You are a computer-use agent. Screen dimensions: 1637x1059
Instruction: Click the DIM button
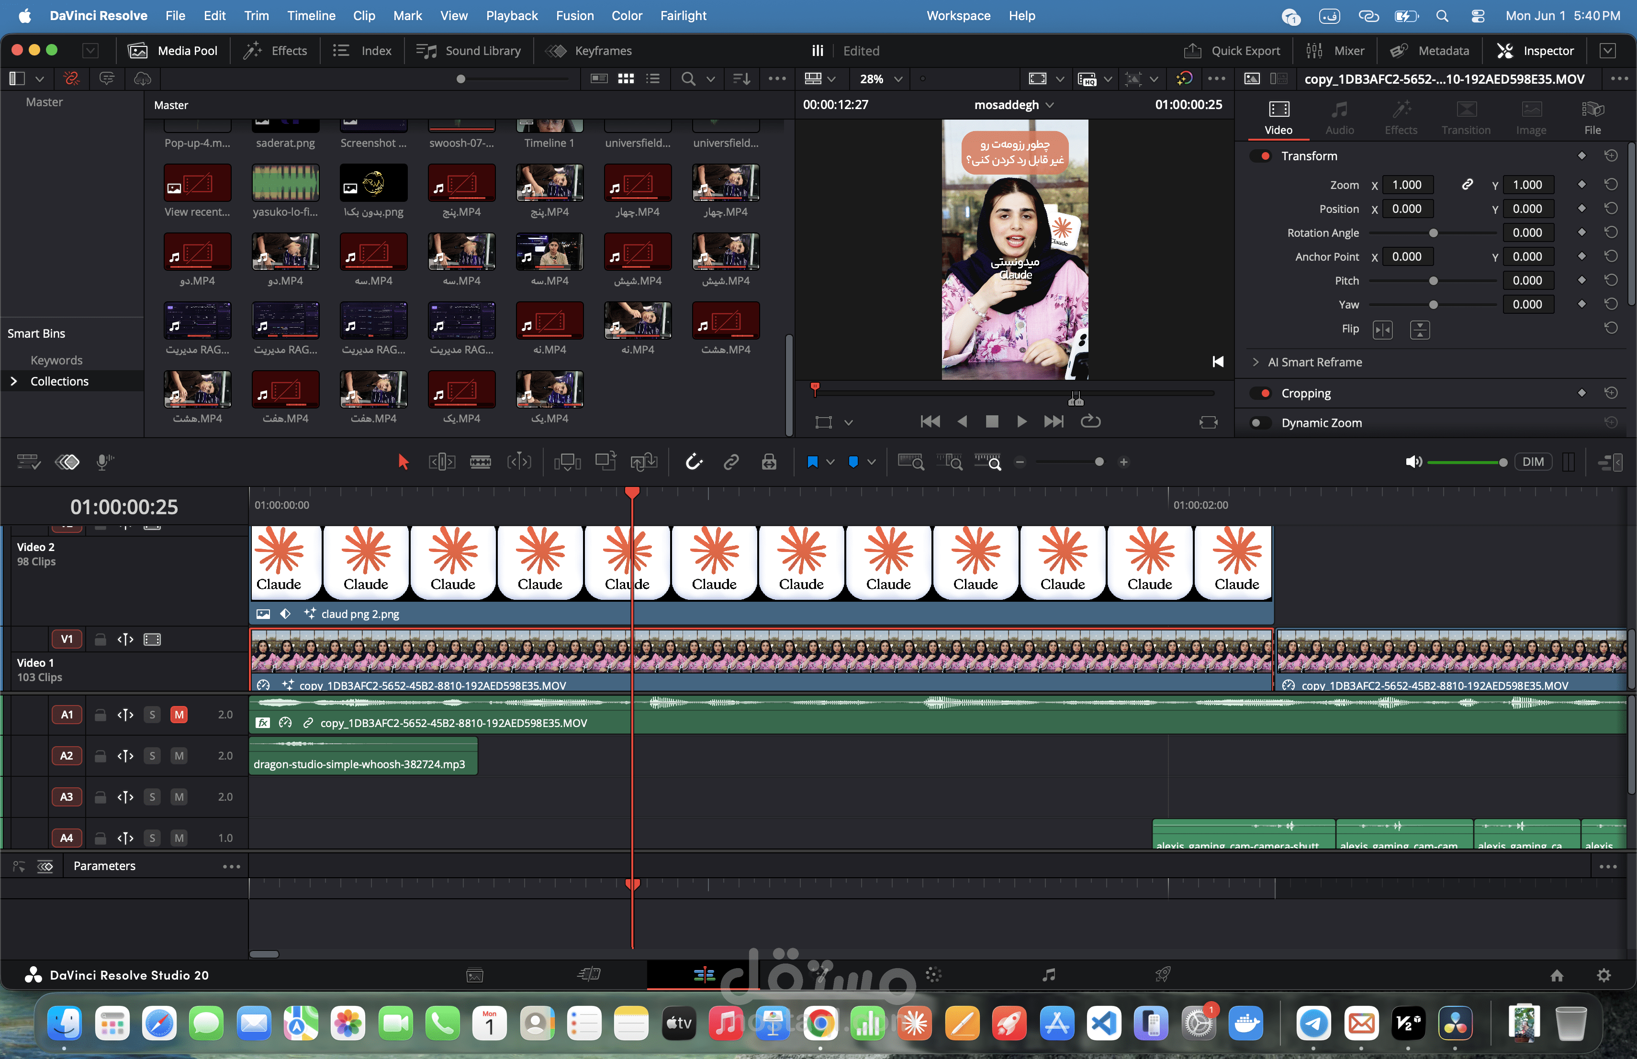tap(1533, 462)
